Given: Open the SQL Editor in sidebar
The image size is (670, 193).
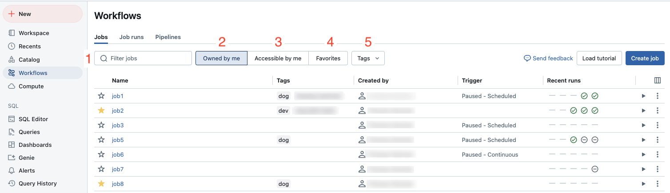Looking at the screenshot, I should click(33, 119).
